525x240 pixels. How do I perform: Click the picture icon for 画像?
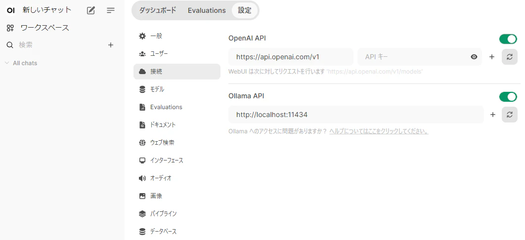[x=142, y=196]
